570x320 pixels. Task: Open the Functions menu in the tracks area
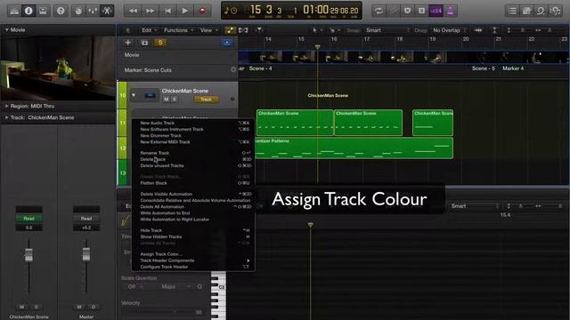[x=178, y=30]
